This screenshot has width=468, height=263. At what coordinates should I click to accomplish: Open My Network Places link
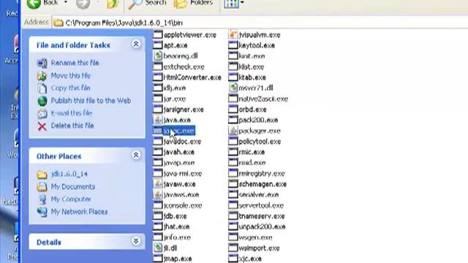pyautogui.click(x=79, y=212)
